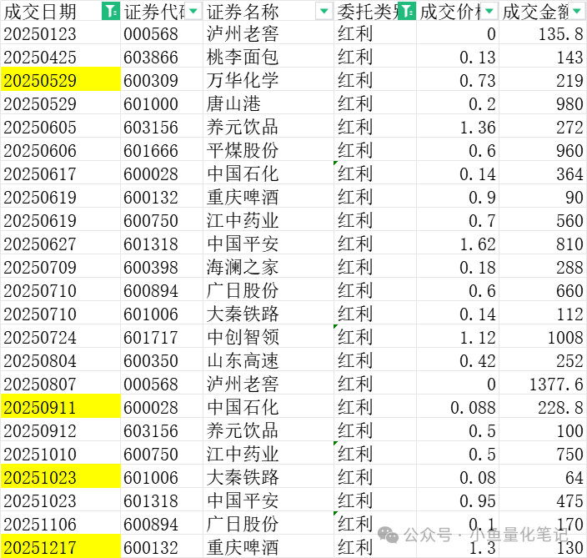
Task: Click price cell 0.088
Action: click(458, 406)
